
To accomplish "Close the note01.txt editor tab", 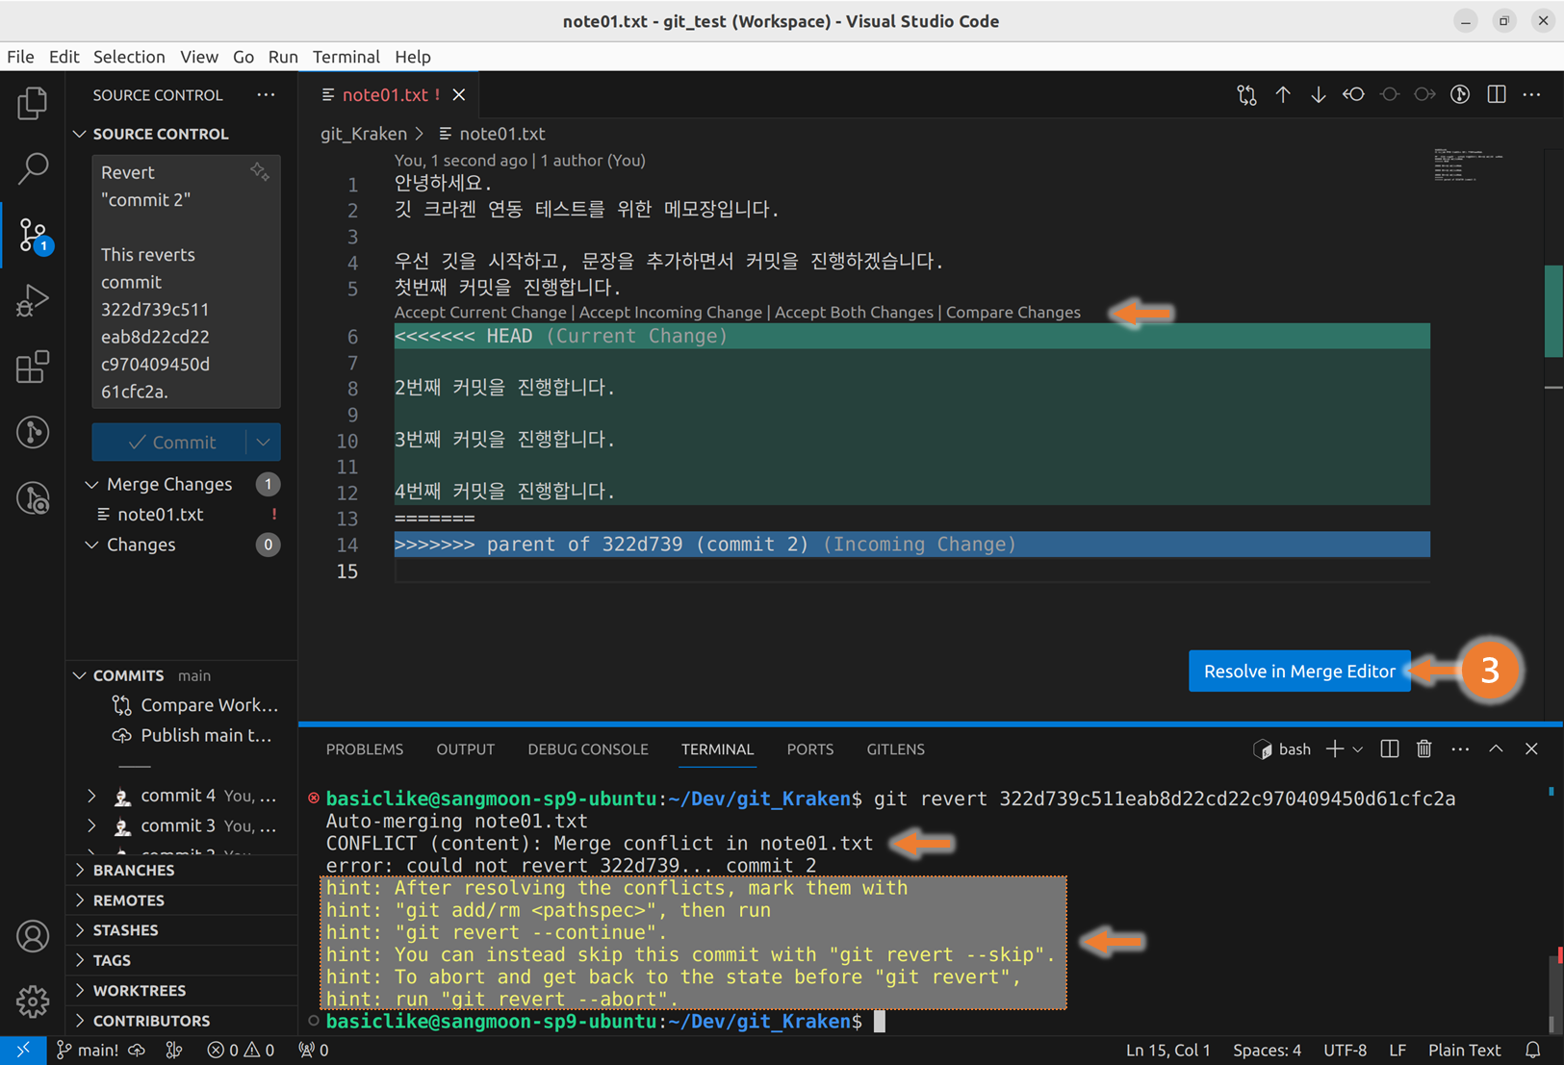I will pos(459,94).
